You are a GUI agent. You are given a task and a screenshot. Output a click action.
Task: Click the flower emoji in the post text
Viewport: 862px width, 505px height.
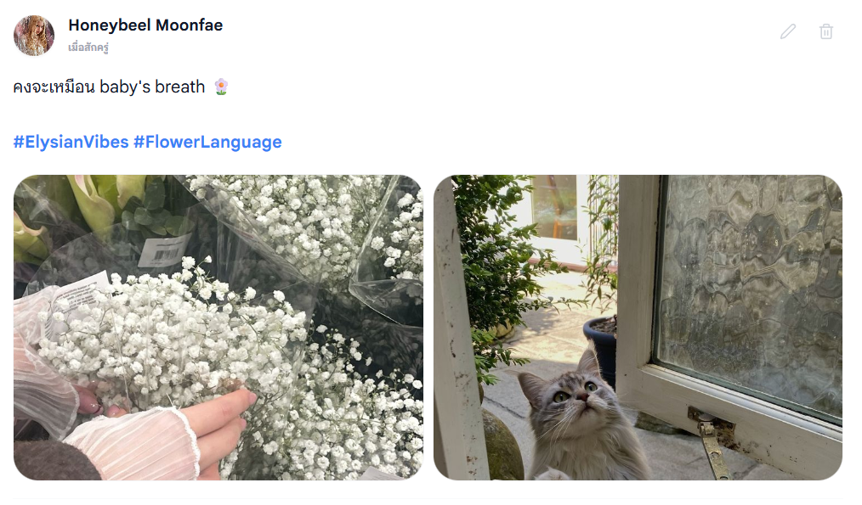coord(221,87)
